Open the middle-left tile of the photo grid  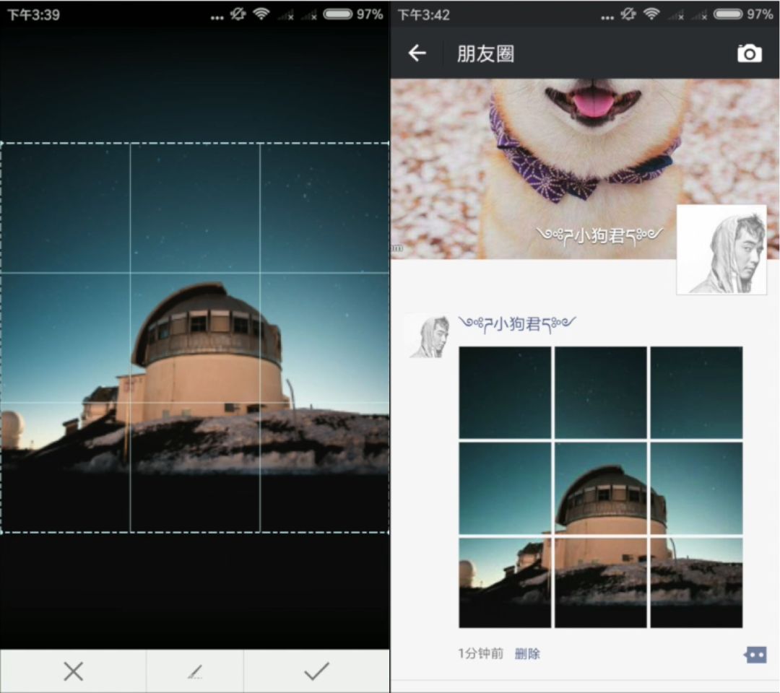tap(505, 488)
